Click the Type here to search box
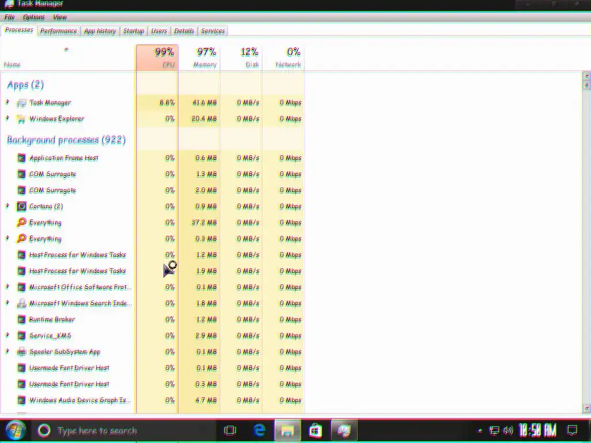The image size is (591, 443). pyautogui.click(x=125, y=430)
